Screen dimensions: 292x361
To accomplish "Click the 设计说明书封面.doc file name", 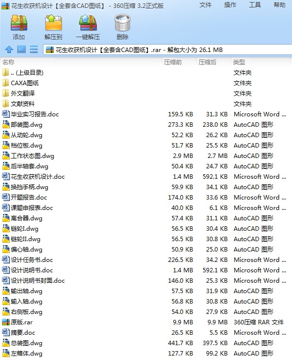I will pos(38,280).
